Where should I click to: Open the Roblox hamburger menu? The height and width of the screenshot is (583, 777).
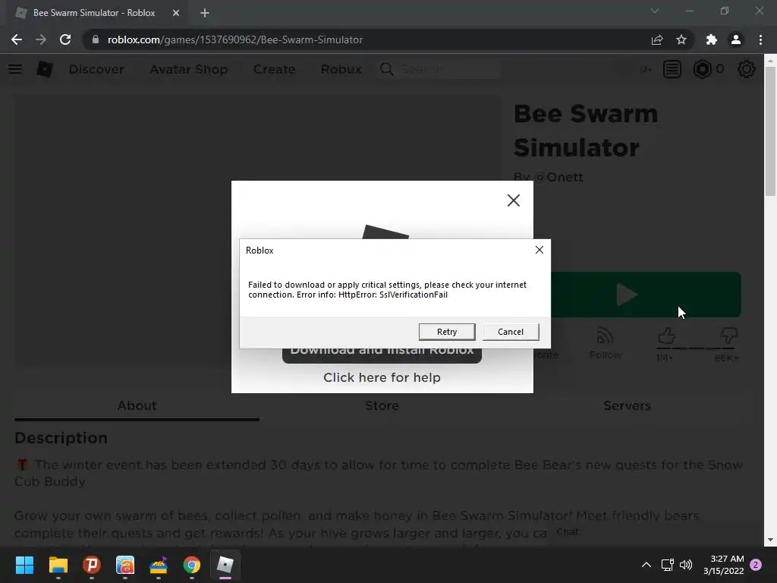pyautogui.click(x=15, y=69)
